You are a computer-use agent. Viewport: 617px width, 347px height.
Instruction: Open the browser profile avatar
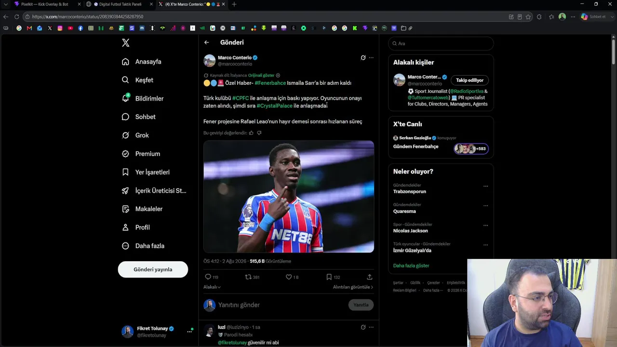click(562, 17)
